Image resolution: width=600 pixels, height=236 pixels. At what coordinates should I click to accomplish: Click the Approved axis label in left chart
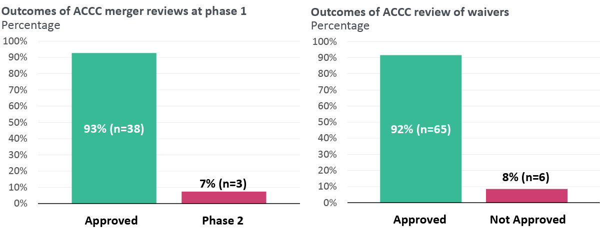[111, 220]
